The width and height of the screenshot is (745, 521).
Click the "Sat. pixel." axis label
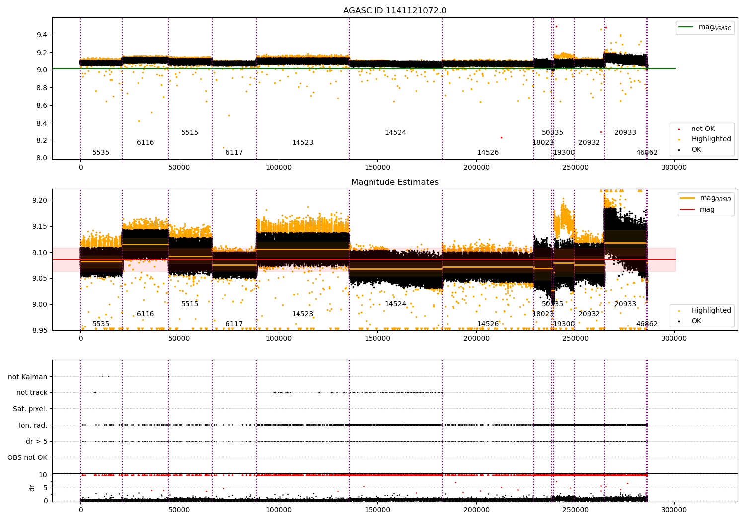[30, 409]
